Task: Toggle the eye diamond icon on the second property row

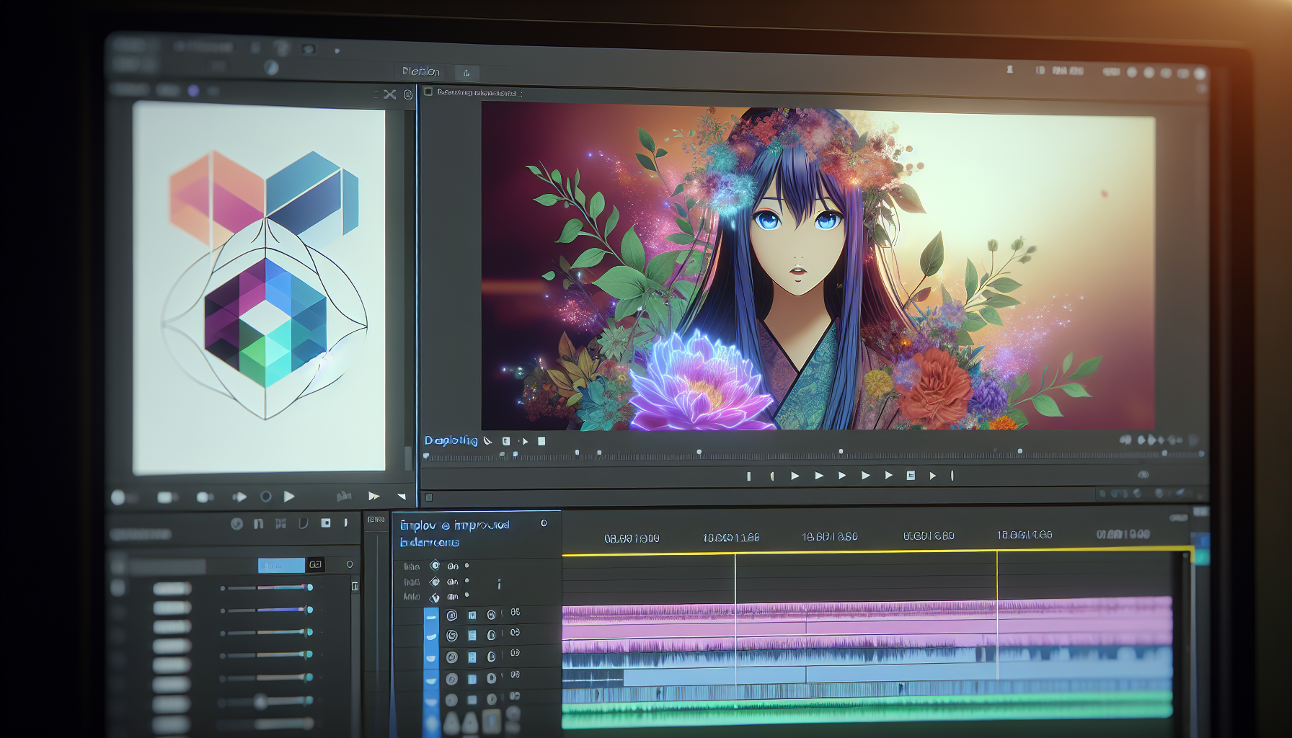Action: pos(435,582)
